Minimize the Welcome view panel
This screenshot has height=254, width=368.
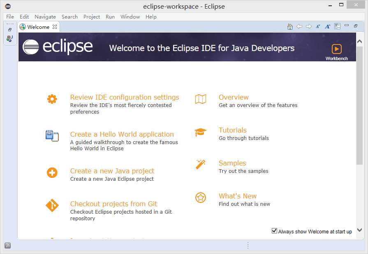point(347,26)
